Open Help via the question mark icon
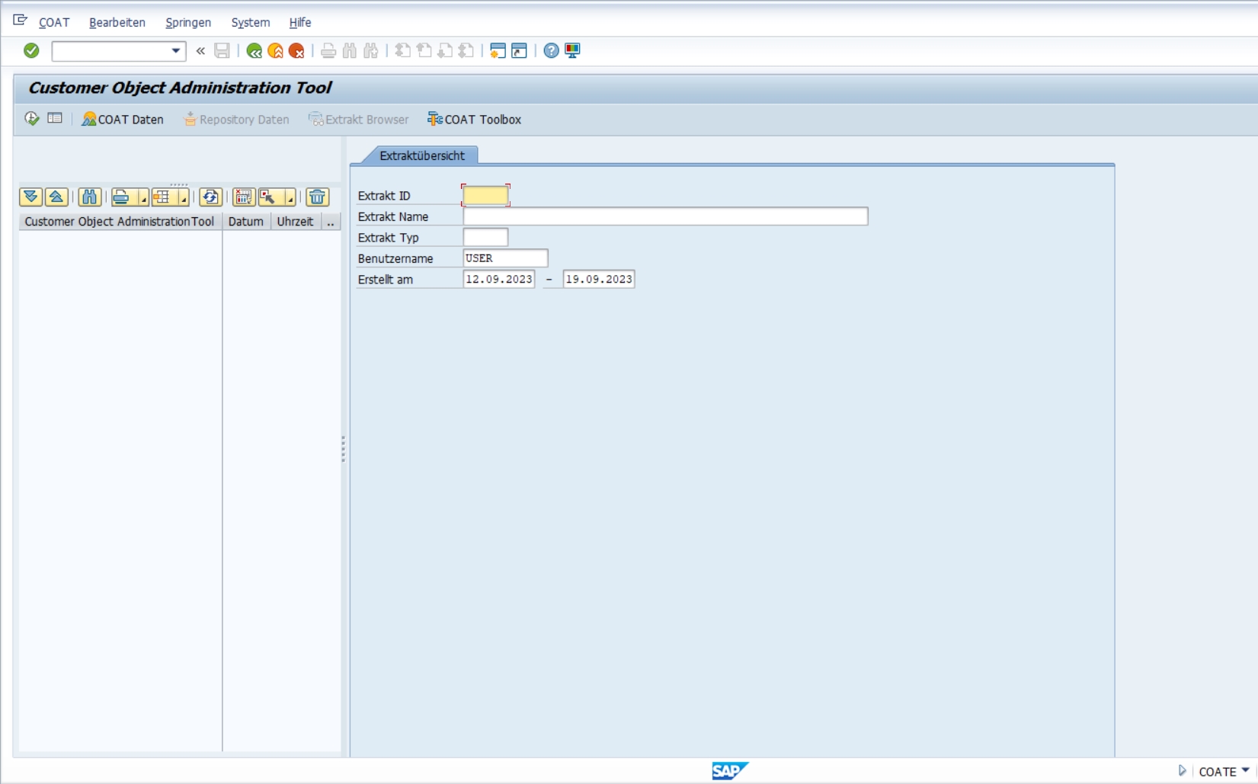This screenshot has width=1258, height=784. [551, 51]
